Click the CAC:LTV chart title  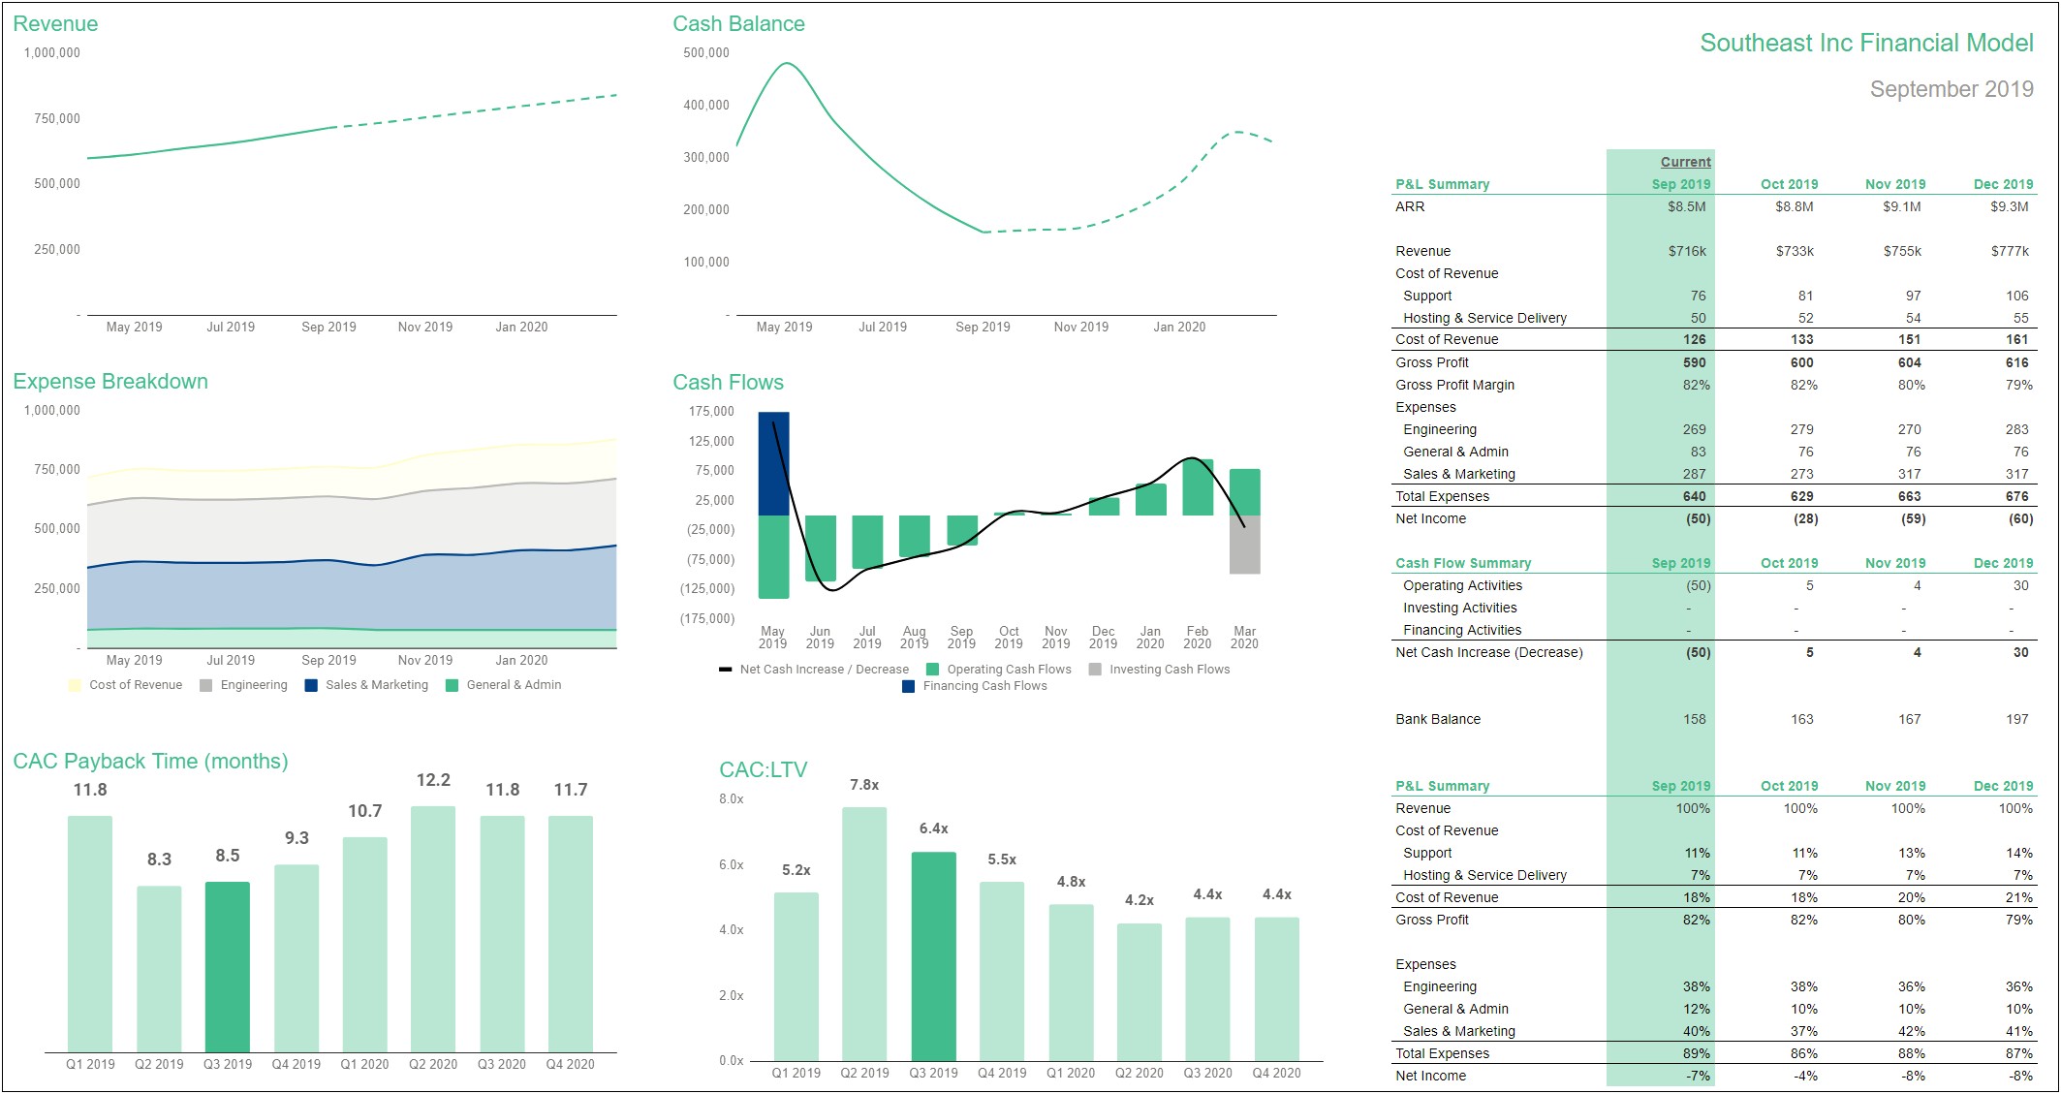click(x=763, y=770)
